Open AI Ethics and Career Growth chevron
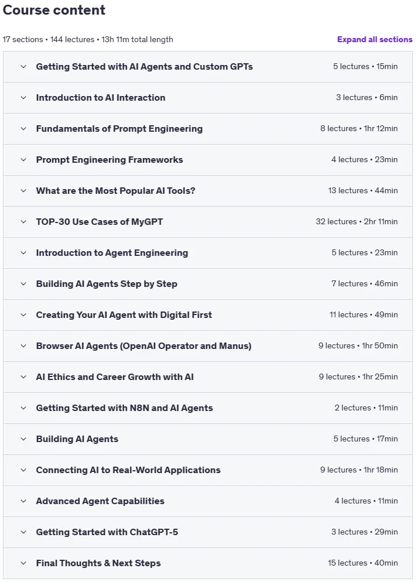The height and width of the screenshot is (582, 417). click(x=23, y=377)
